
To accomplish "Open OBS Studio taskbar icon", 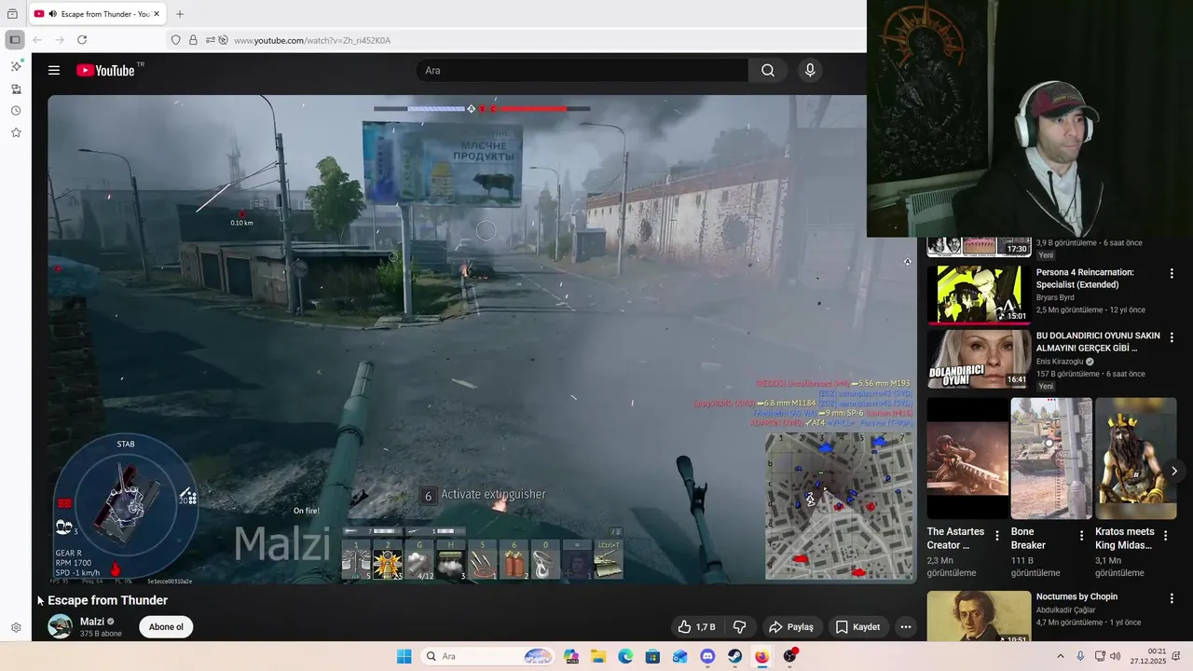I will pyautogui.click(x=789, y=656).
